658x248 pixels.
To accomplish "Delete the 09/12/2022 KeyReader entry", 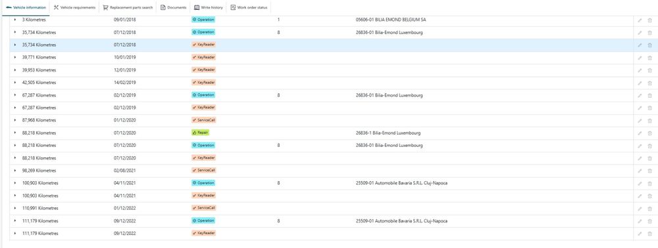I will tap(649, 234).
